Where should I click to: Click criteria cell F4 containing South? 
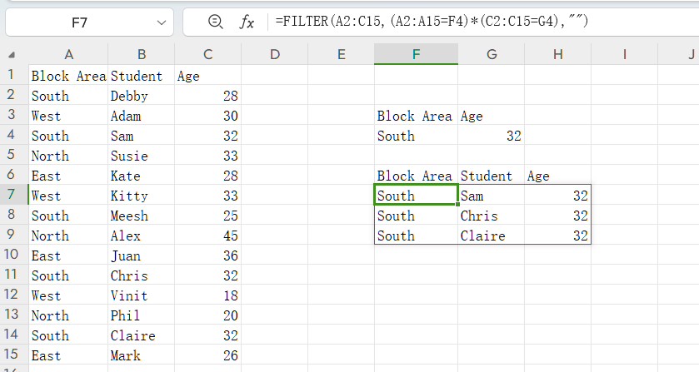(x=416, y=136)
